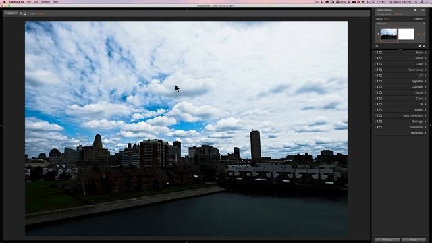Reset the Lens Correction panel icon
Viewport: 432px width, 243px height.
(381, 115)
